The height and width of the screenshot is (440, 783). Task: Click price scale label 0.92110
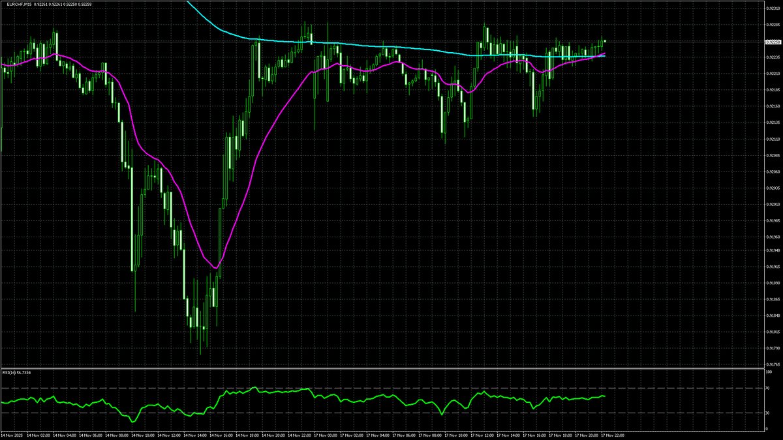tap(773, 139)
